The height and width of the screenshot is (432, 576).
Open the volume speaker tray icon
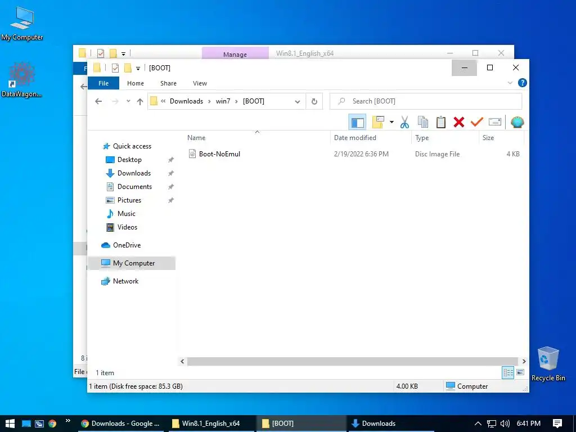tap(505, 424)
